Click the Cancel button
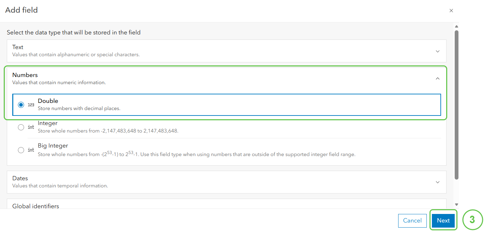 tap(412, 220)
